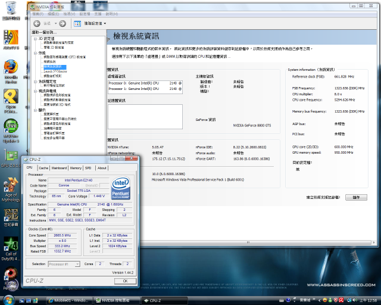Collapse the display tree node

tap(35, 110)
